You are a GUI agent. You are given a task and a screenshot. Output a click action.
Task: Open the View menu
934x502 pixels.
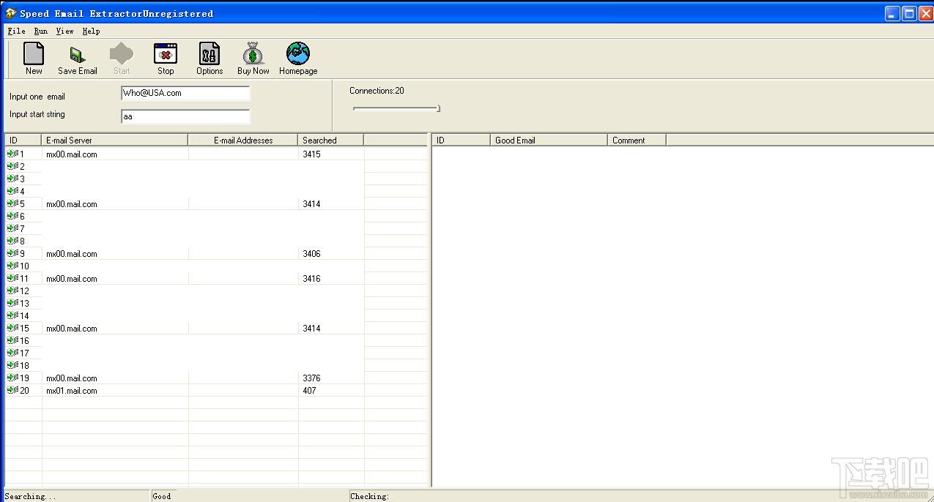[x=64, y=31]
